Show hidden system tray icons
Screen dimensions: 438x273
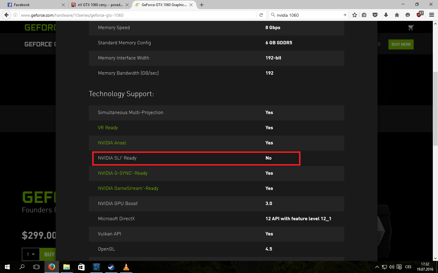click(377, 267)
